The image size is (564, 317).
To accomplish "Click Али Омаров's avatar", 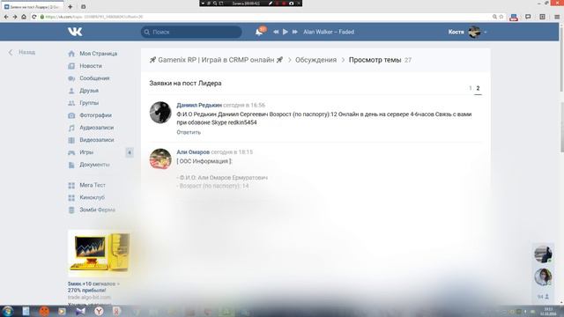I will pyautogui.click(x=160, y=158).
